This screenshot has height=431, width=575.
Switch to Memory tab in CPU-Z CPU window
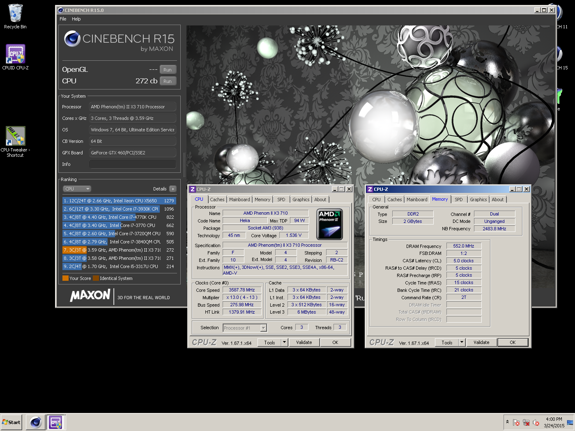(x=262, y=199)
